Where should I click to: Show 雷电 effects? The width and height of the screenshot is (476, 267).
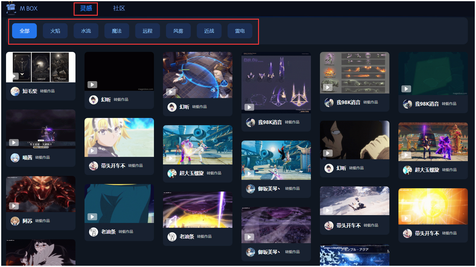240,31
